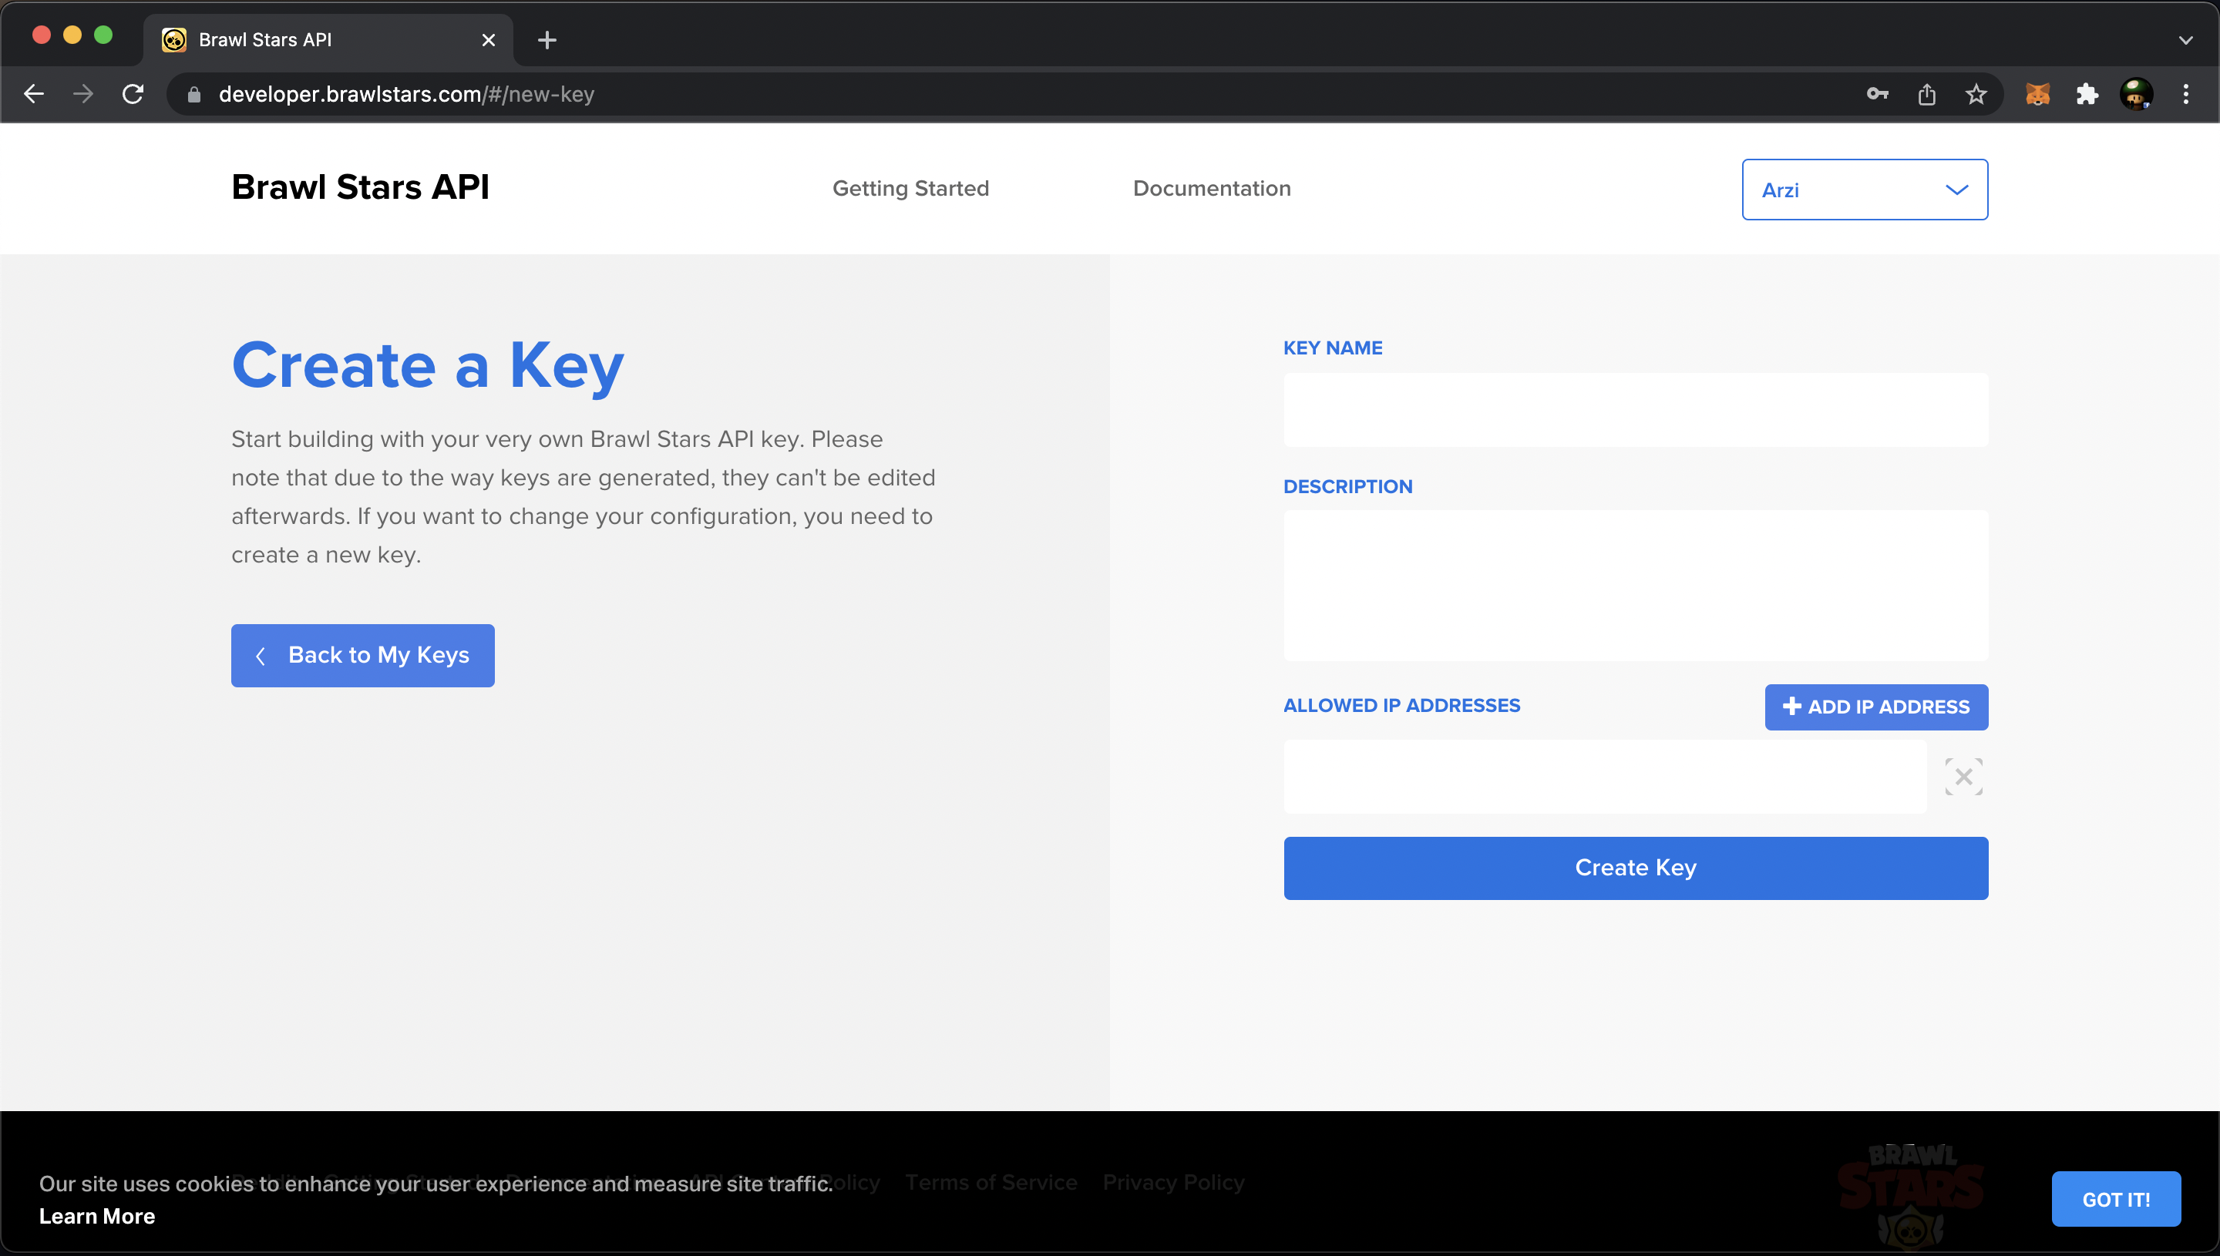This screenshot has width=2220, height=1256.
Task: Bookmark this page with the star icon
Action: point(1976,94)
